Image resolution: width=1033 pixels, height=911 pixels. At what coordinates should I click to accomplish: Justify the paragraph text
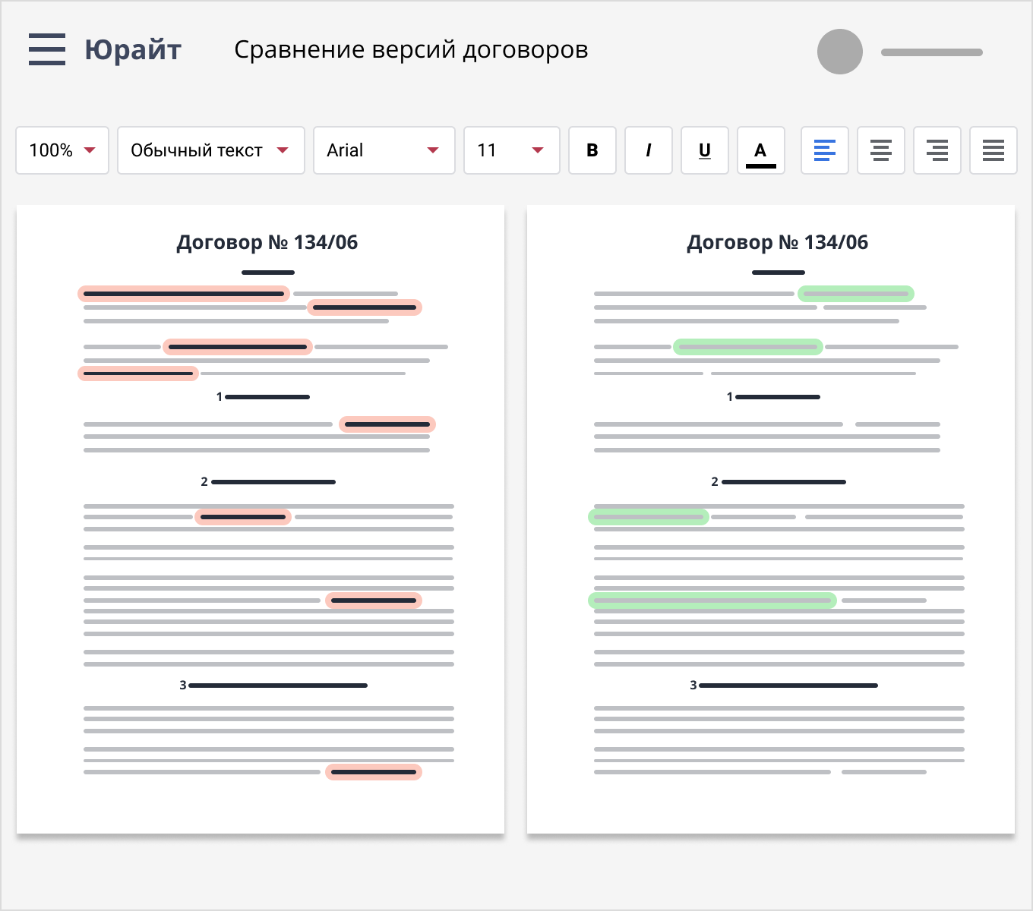(994, 150)
